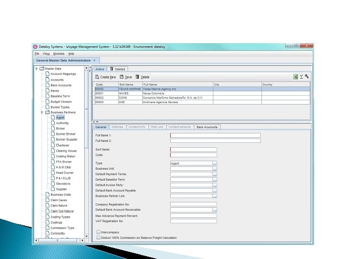The width and height of the screenshot is (346, 259).
Task: Click the Create New document icon
Action: point(97,77)
